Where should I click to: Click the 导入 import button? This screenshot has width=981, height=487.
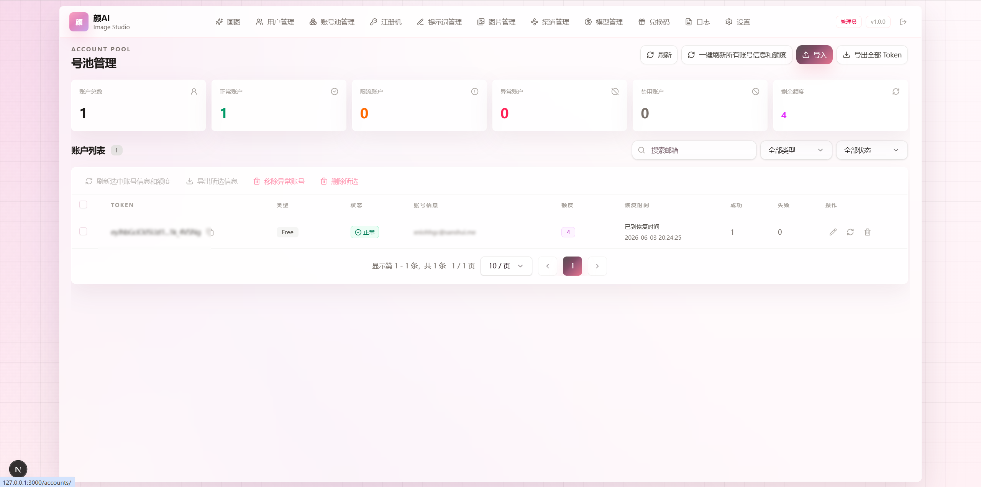(814, 55)
